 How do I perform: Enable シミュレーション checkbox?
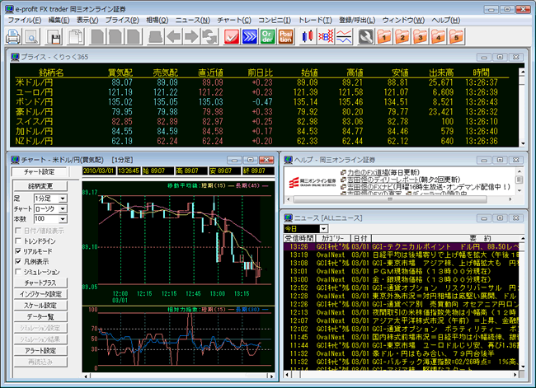(x=18, y=272)
